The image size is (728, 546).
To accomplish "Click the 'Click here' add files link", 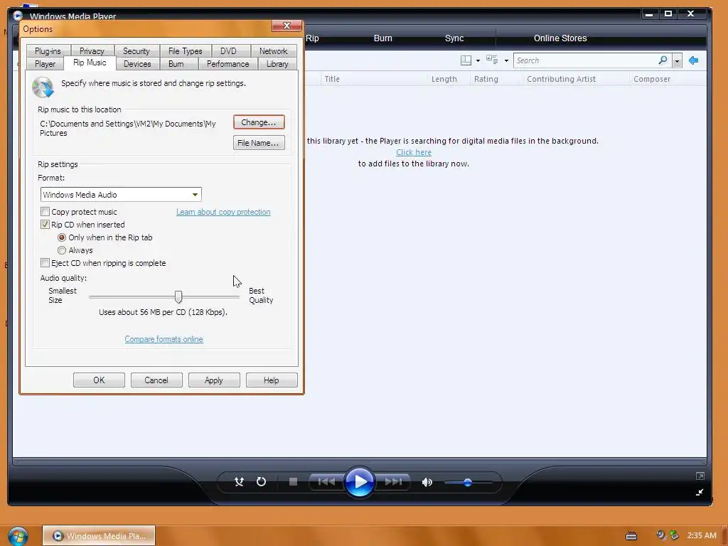I will click(x=414, y=152).
